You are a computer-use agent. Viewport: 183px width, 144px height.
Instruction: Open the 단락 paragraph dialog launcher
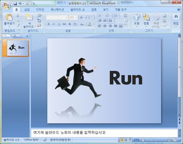pyautogui.click(x=129, y=30)
